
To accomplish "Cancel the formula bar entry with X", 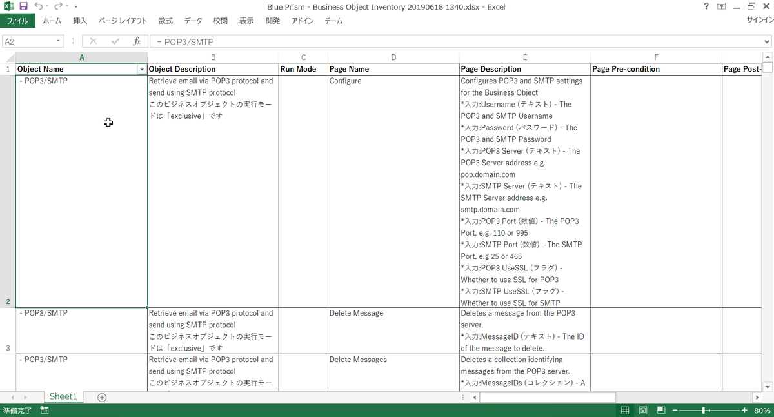I will pos(94,41).
